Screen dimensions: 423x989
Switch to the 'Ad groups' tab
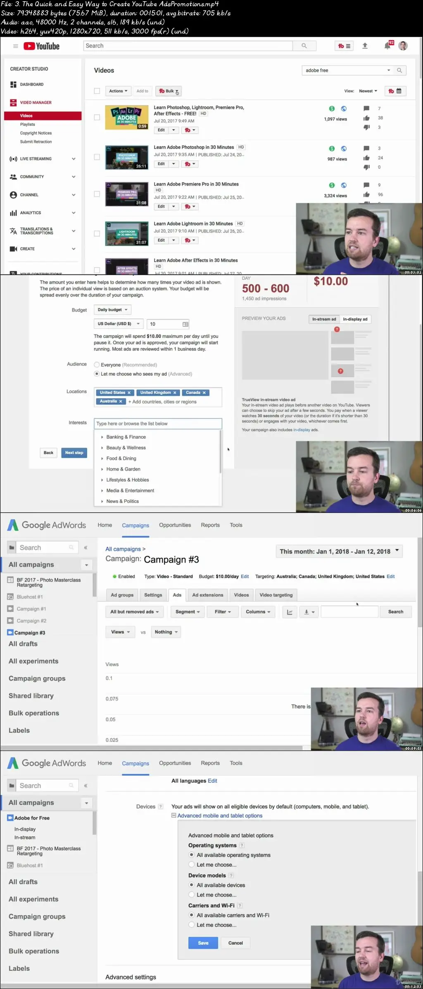pos(122,595)
